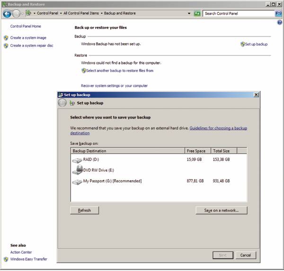The image size is (284, 271).
Task: Click the wizard back button in Set up backup
Action: 62,103
